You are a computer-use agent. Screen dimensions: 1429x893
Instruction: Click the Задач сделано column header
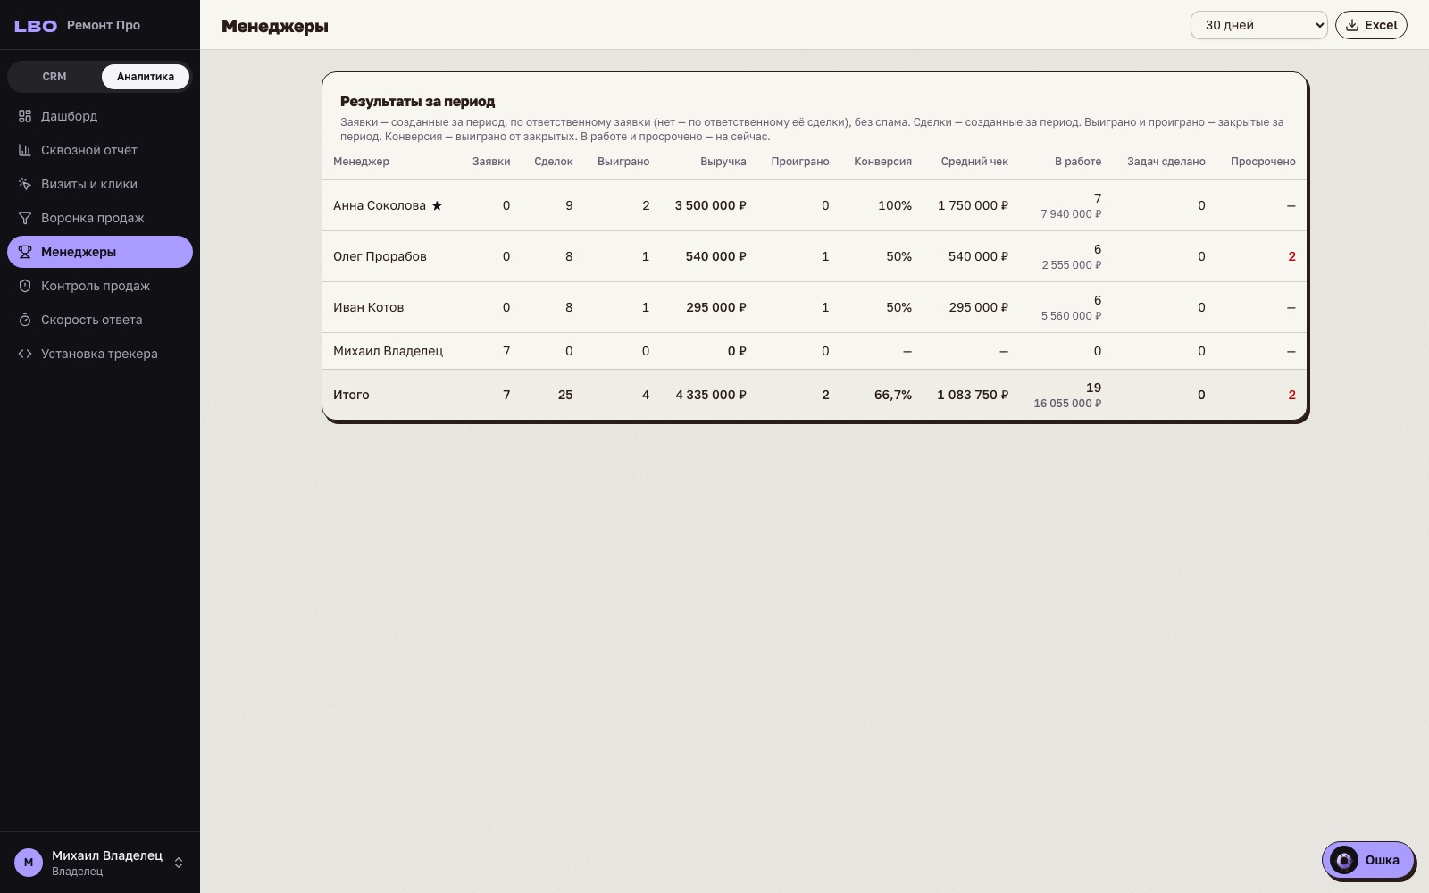(x=1166, y=162)
